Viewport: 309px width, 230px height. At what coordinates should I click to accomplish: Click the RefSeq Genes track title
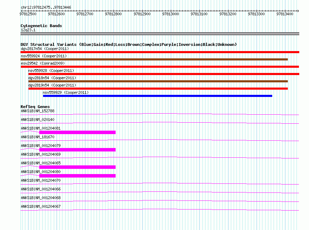[35, 107]
